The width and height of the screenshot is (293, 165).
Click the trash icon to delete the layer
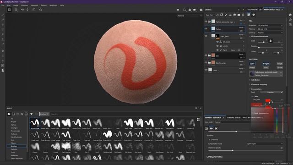coord(243,15)
